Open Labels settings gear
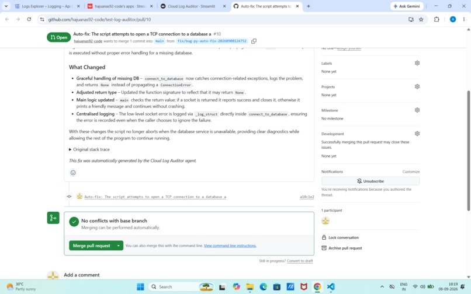 pyautogui.click(x=417, y=63)
